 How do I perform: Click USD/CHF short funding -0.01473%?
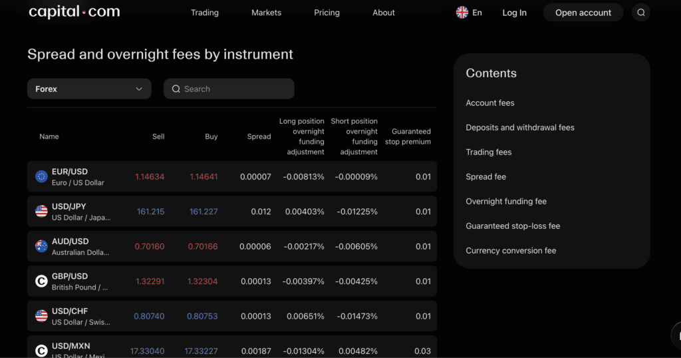[357, 316]
